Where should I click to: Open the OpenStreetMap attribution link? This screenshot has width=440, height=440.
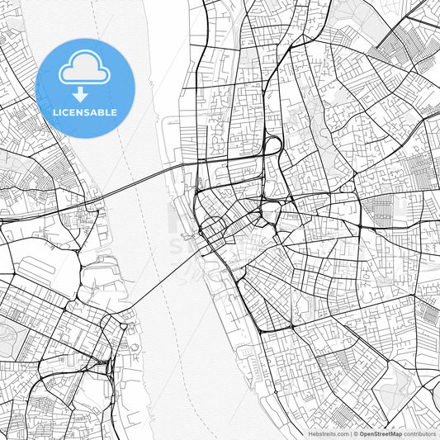[x=381, y=434]
